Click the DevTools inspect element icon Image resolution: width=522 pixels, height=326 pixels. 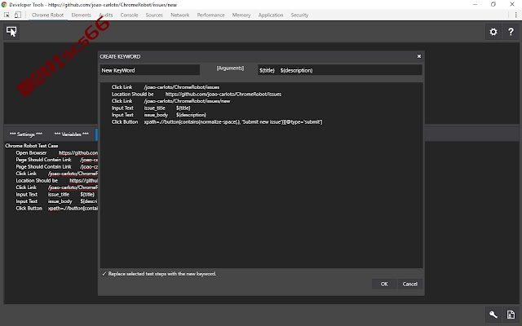(7, 15)
